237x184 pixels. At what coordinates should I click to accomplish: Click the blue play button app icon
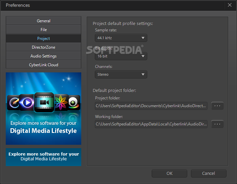pyautogui.click(x=27, y=102)
